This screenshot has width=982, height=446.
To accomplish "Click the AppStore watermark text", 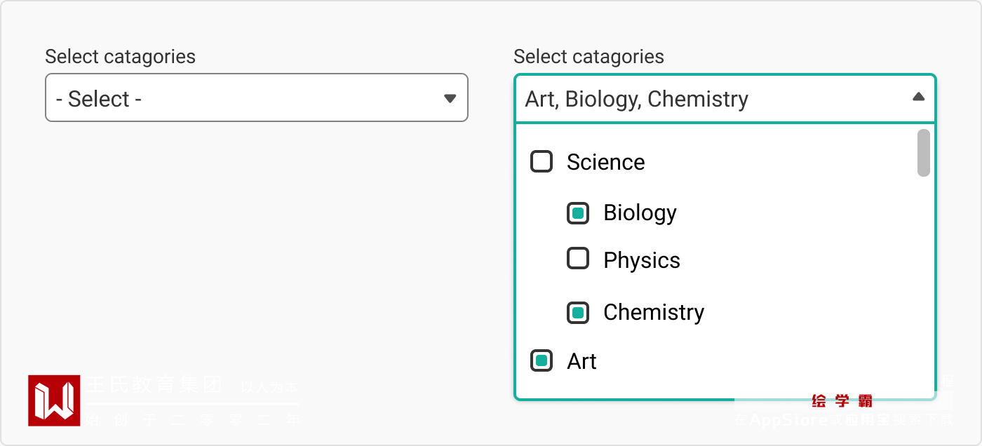I will [x=788, y=421].
